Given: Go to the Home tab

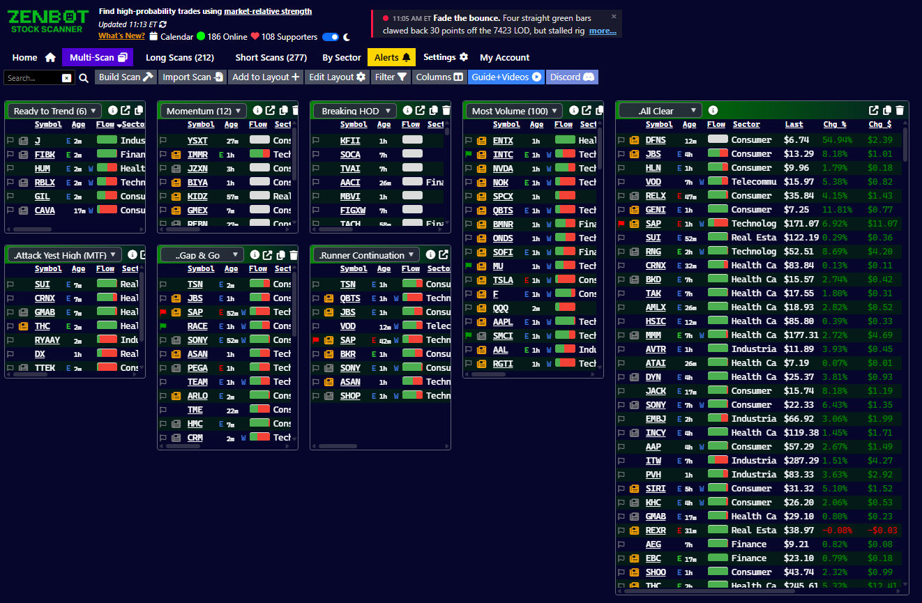Looking at the screenshot, I should (x=33, y=58).
